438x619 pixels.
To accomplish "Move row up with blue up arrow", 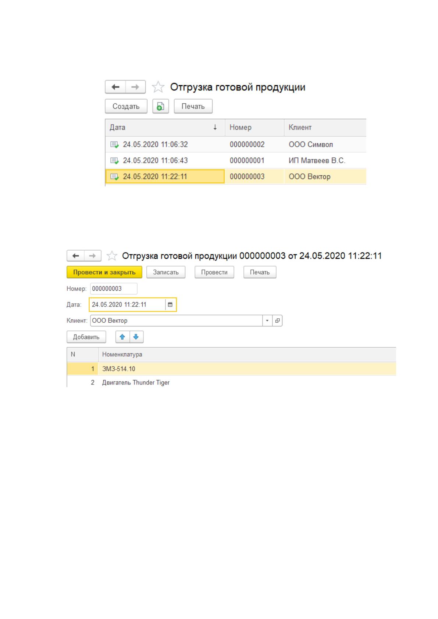I will (122, 337).
